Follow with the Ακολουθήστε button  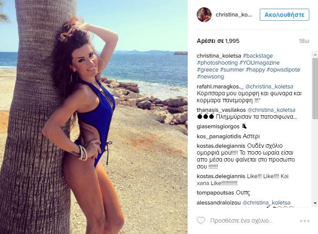tap(285, 15)
